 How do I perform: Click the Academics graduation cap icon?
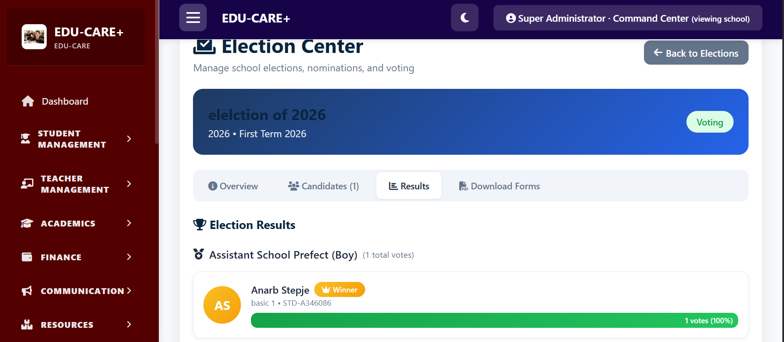pyautogui.click(x=27, y=224)
